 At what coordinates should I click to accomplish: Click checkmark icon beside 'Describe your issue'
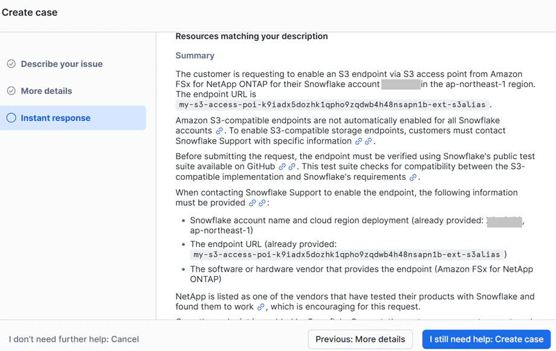click(x=11, y=64)
